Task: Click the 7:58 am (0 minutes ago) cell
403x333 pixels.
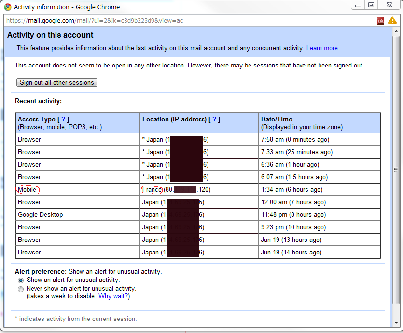Action: click(x=320, y=140)
